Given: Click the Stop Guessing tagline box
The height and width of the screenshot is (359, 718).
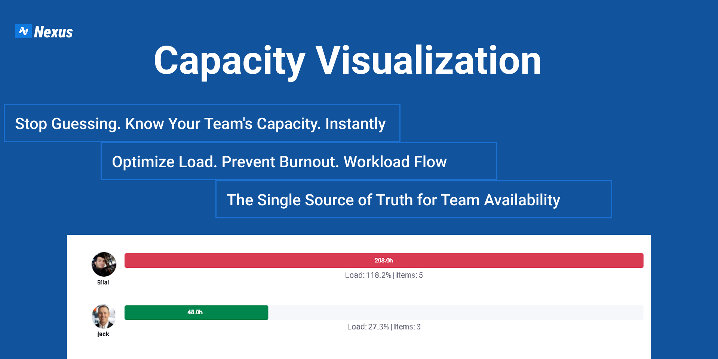Looking at the screenshot, I should tap(202, 123).
